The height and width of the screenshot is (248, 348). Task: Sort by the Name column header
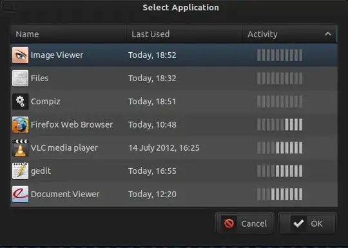click(68, 34)
